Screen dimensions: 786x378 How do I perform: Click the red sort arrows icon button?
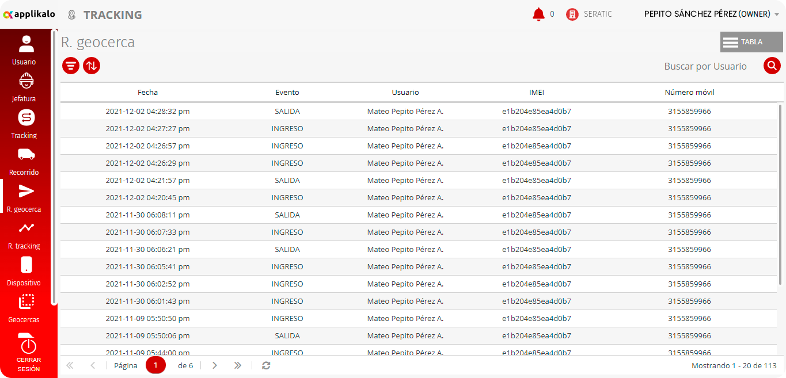(x=92, y=66)
